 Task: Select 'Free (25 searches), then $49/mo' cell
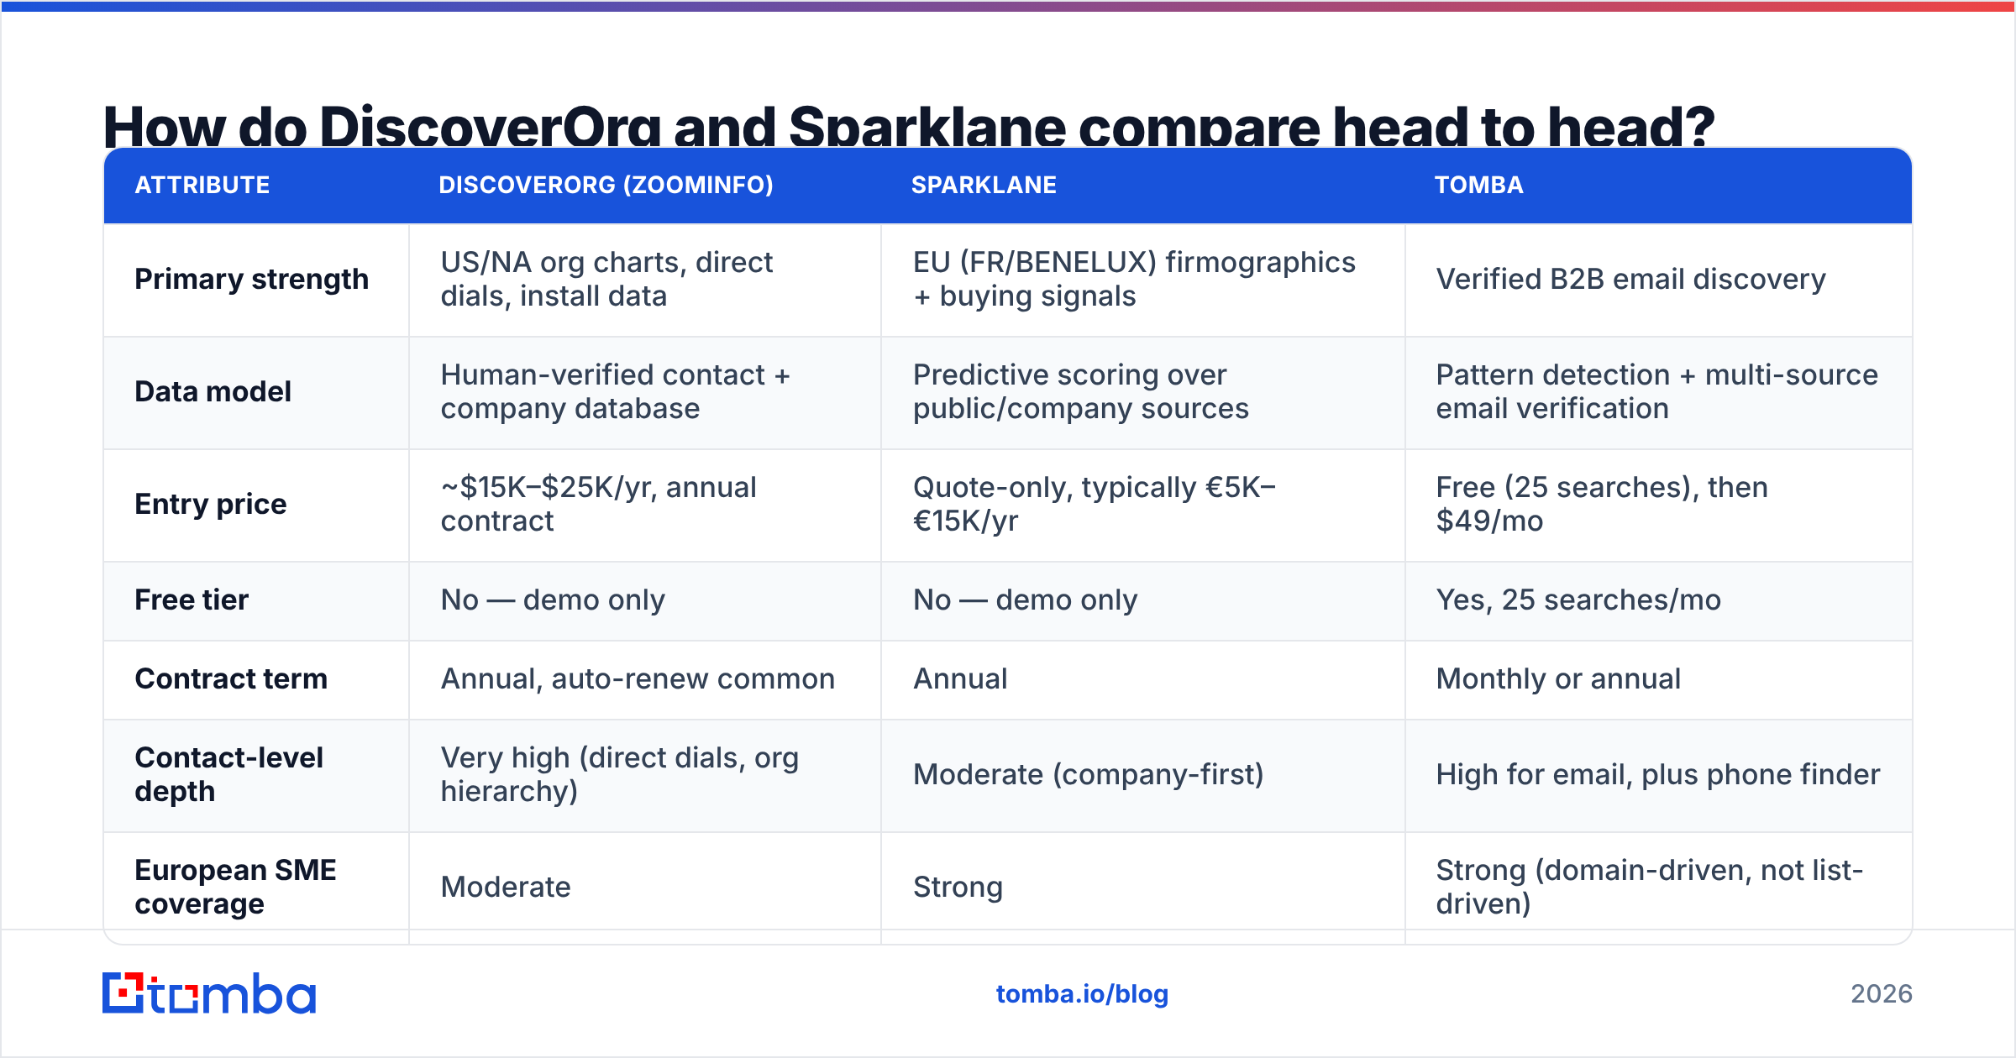pyautogui.click(x=1659, y=505)
